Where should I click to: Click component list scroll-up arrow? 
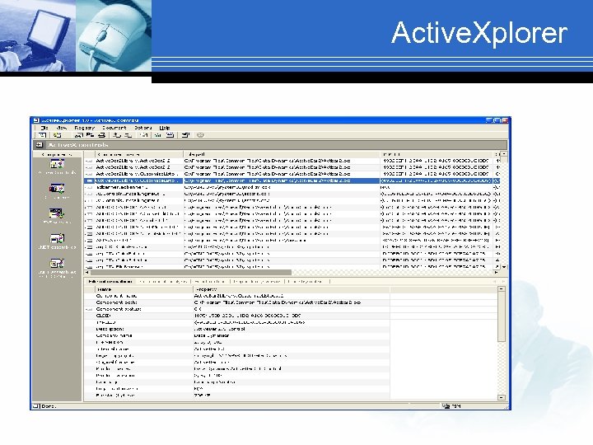point(504,154)
